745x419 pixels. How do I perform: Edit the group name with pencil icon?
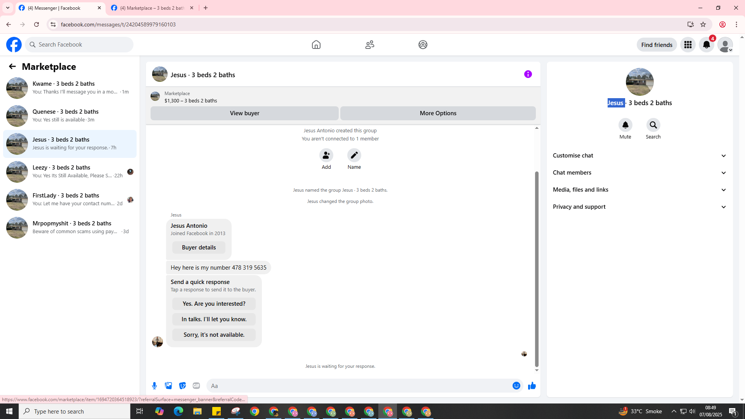tap(354, 155)
